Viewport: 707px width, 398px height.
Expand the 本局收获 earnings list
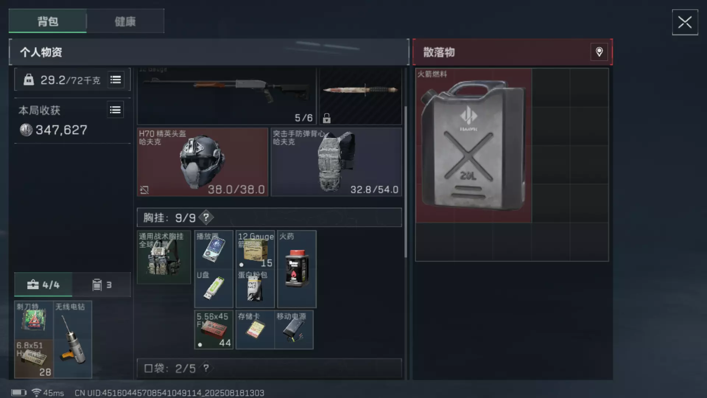pyautogui.click(x=115, y=110)
